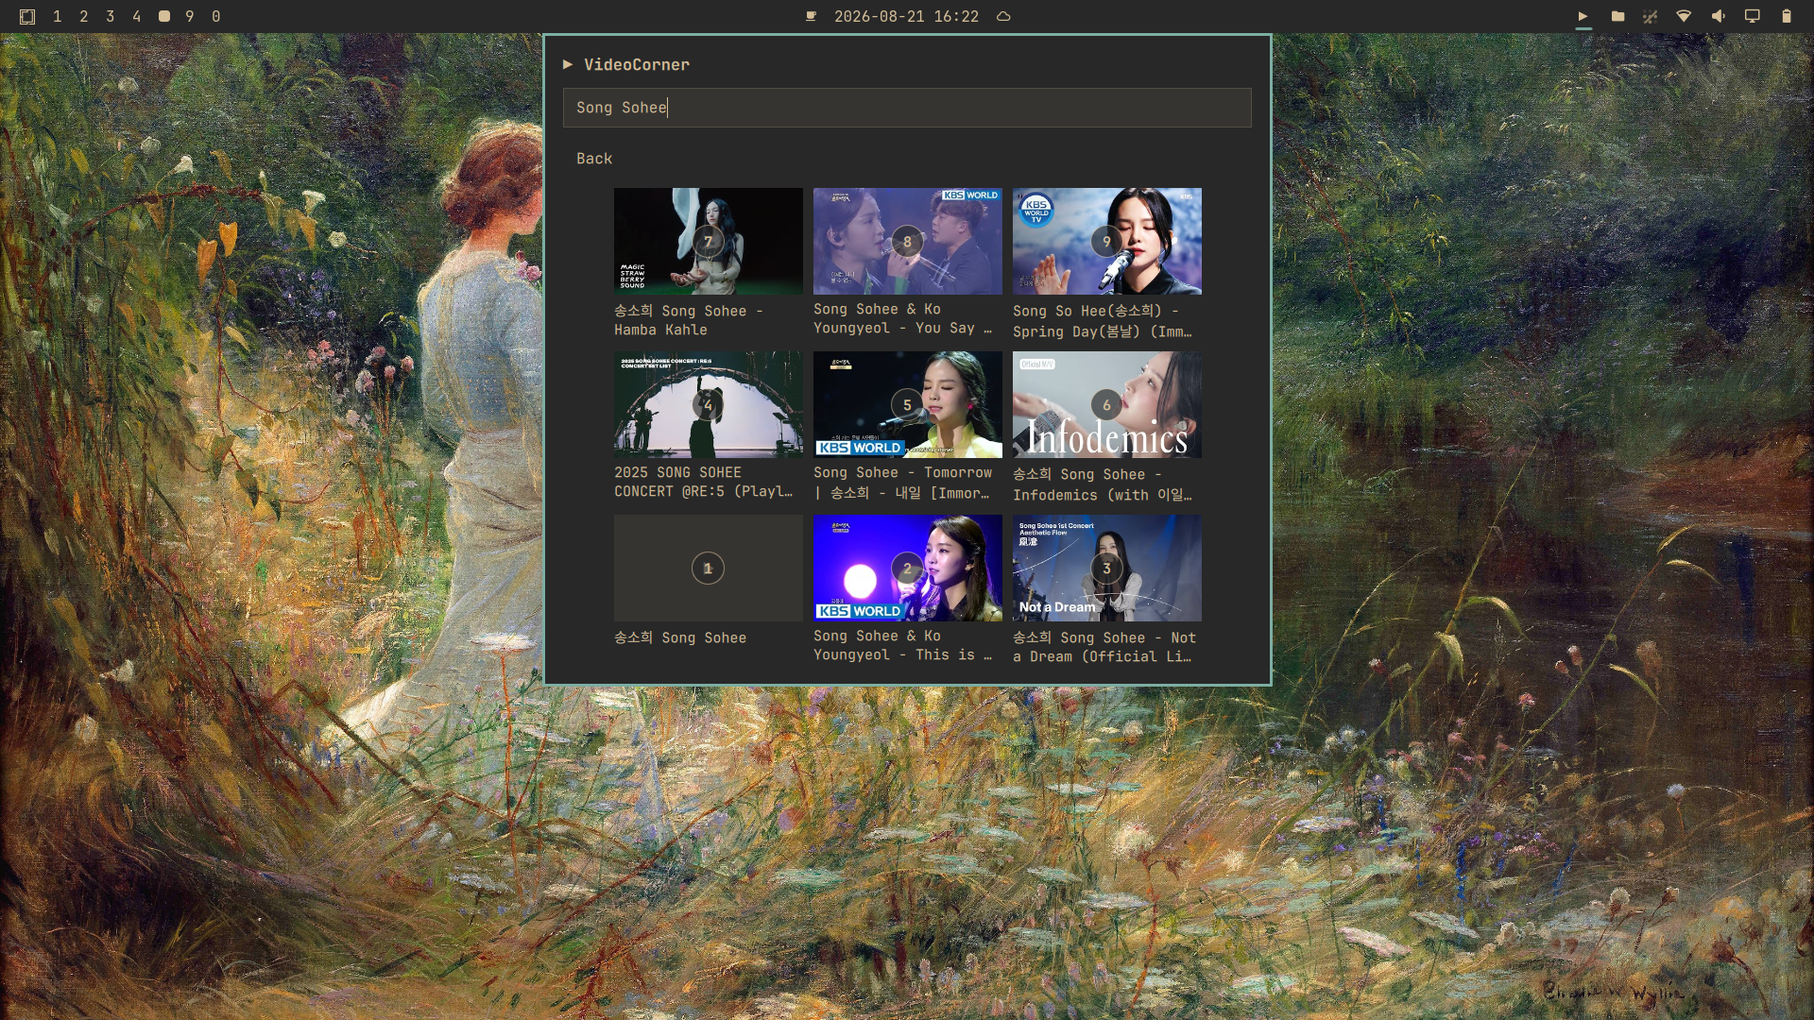
Task: Click the title 'Song Sohee - Tomorrow'
Action: [903, 483]
